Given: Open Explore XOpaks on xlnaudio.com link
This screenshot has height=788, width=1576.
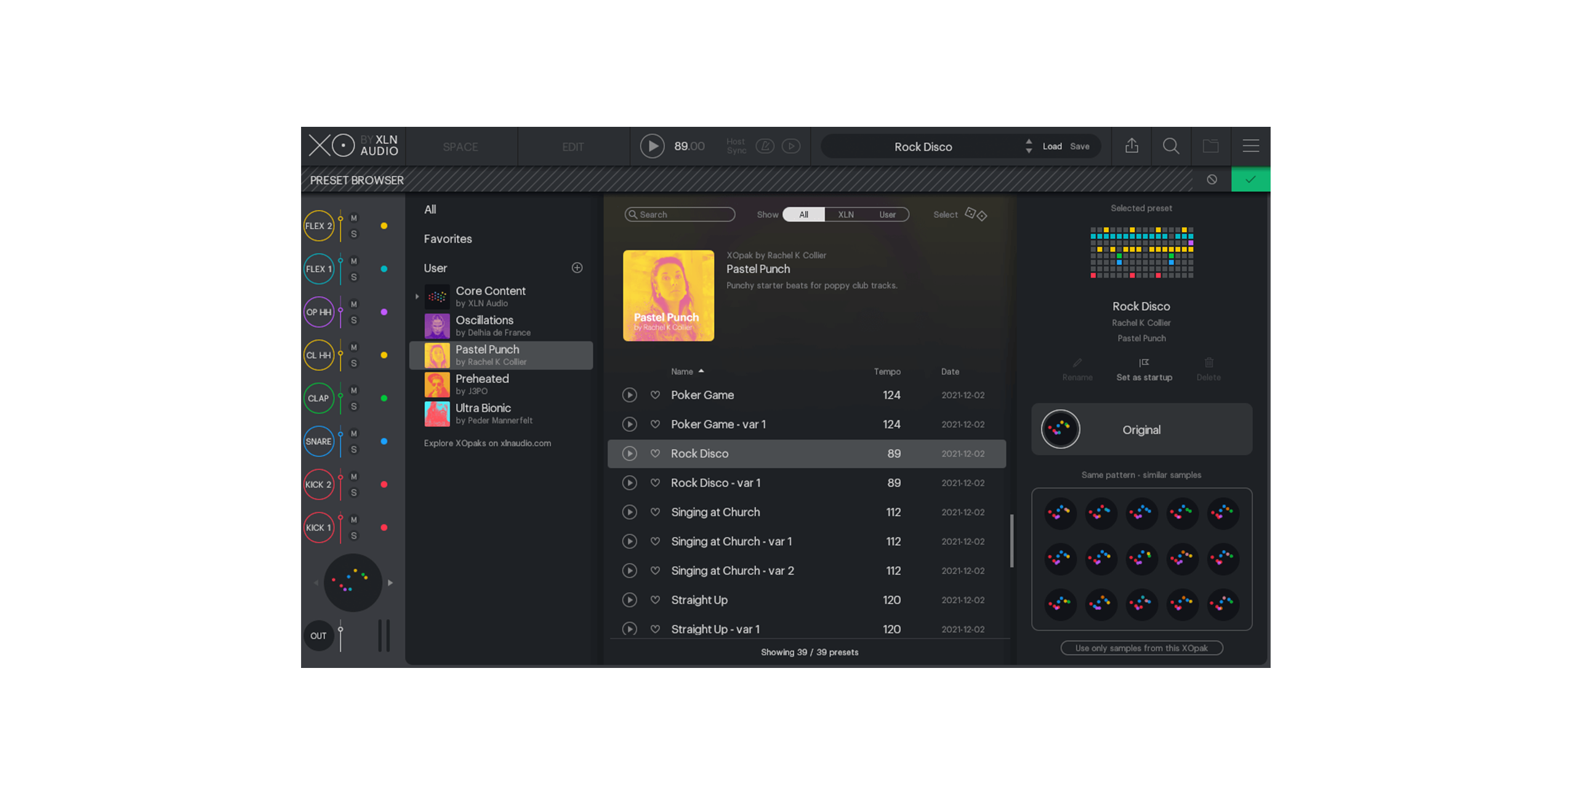Looking at the screenshot, I should click(x=486, y=443).
